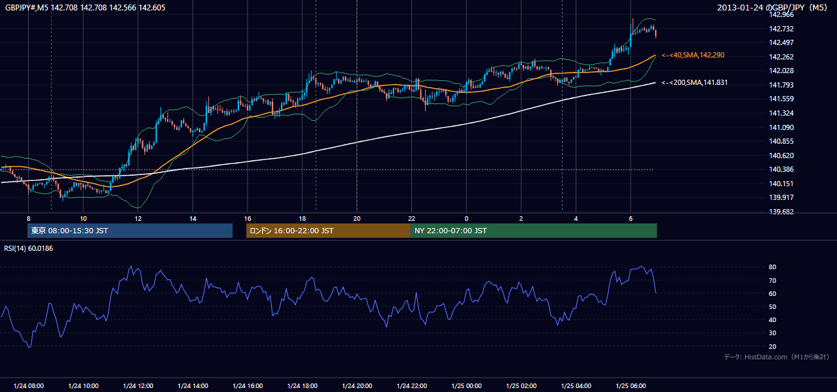Click the 1/25 02:00 date label
The image size is (837, 392).
(x=521, y=386)
